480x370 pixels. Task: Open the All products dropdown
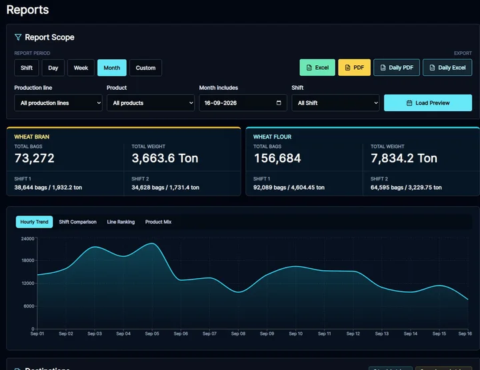coord(151,102)
